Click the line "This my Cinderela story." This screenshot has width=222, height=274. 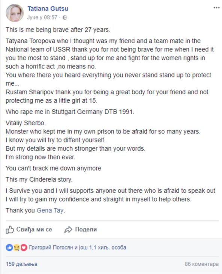[39, 179]
